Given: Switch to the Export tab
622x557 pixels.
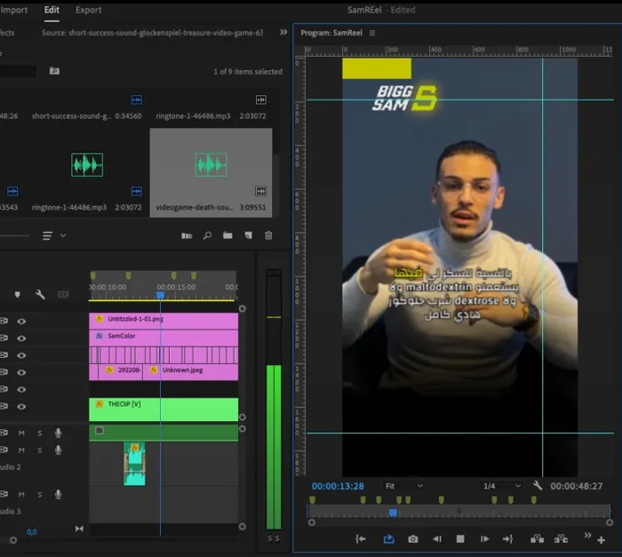Looking at the screenshot, I should 88,10.
